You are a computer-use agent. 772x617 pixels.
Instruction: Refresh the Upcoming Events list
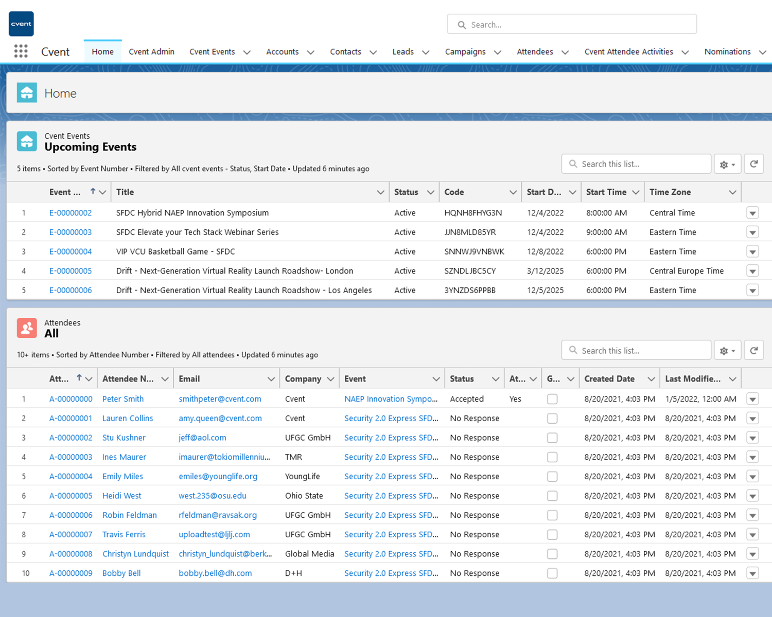point(754,164)
